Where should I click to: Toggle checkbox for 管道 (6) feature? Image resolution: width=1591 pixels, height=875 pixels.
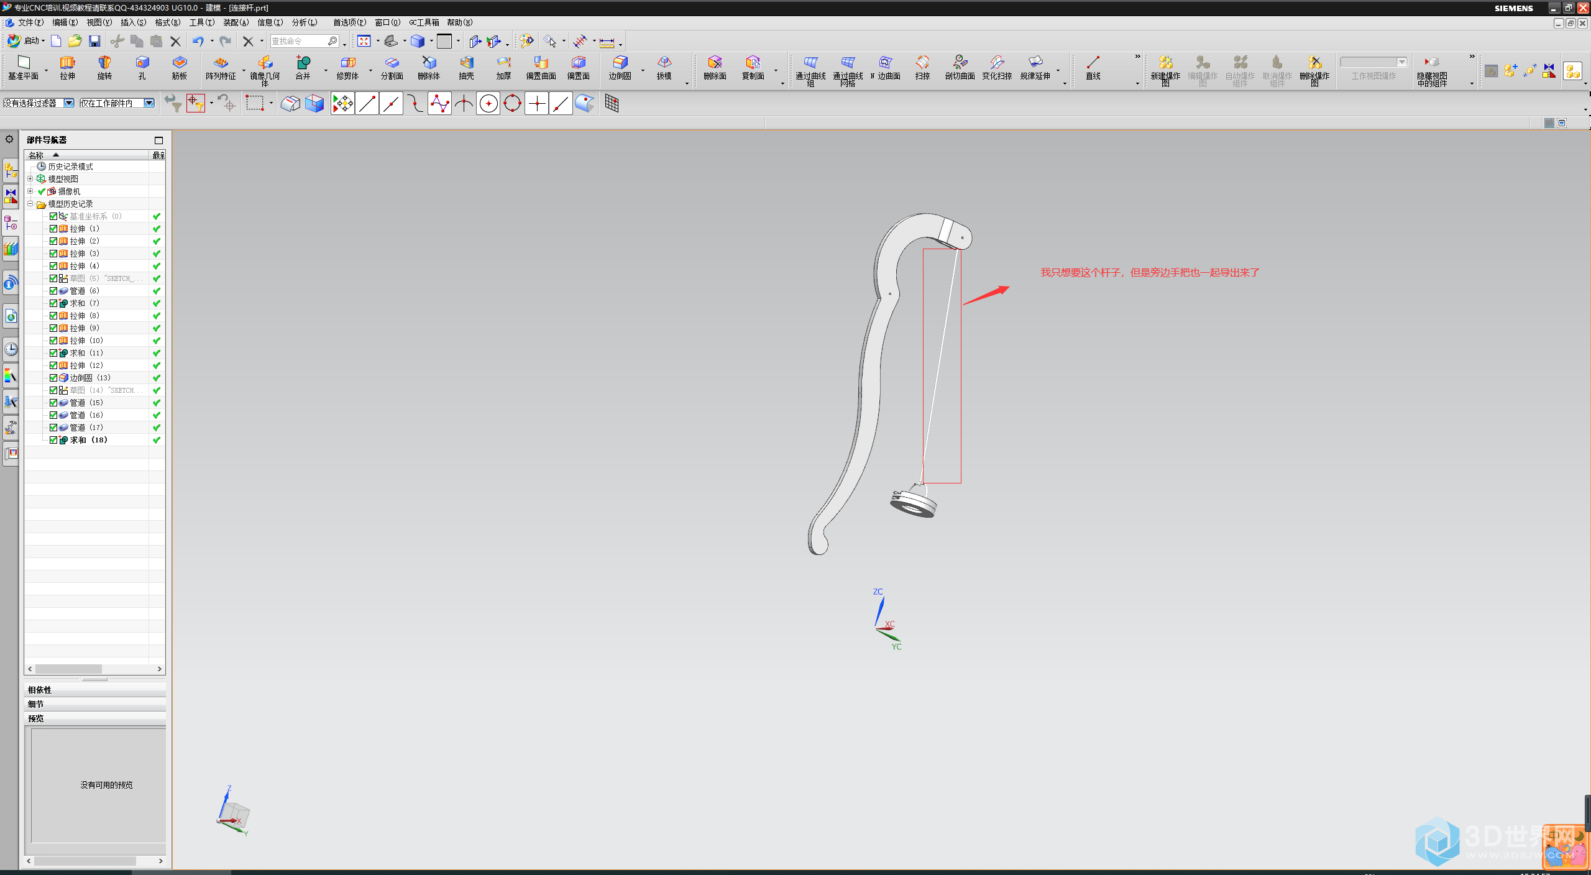[x=53, y=291]
